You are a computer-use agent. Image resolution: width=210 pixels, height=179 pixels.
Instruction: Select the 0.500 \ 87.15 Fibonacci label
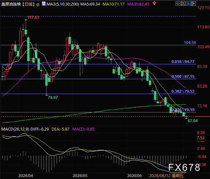183,77
